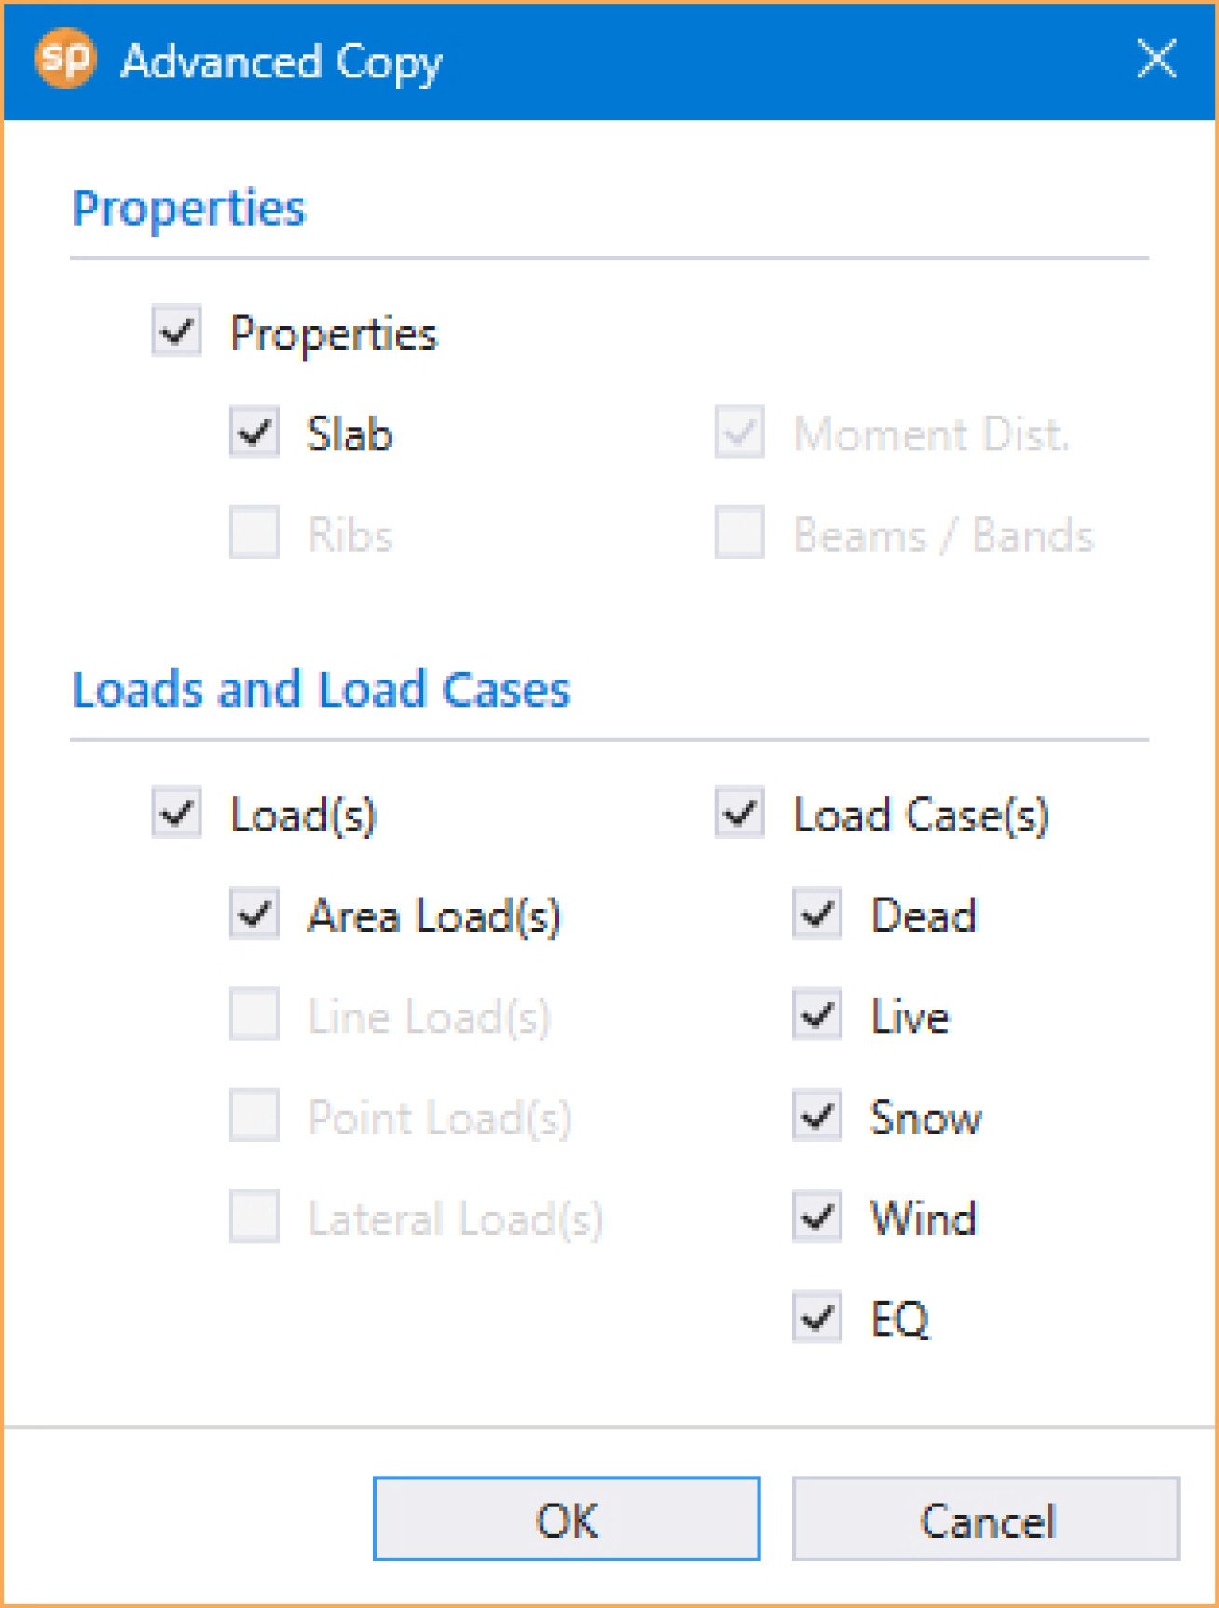
Task: Click the Lateral Load(s) checkbox
Action: (254, 1216)
